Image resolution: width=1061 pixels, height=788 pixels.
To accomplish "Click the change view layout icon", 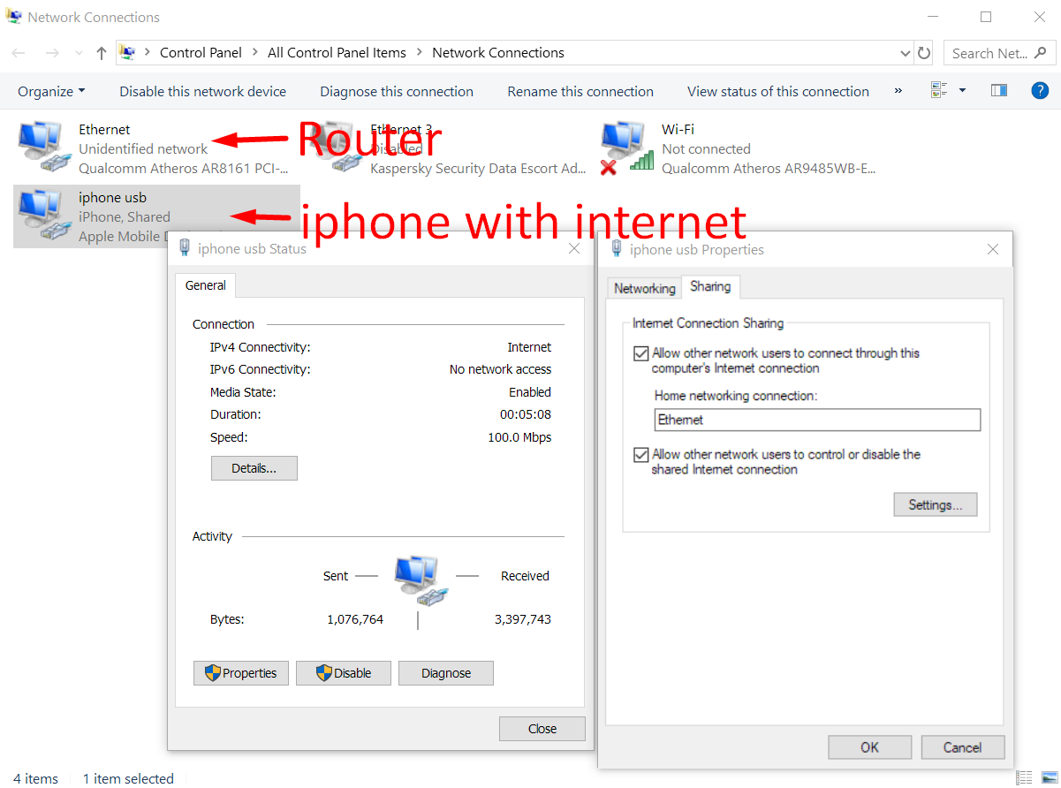I will click(x=939, y=91).
